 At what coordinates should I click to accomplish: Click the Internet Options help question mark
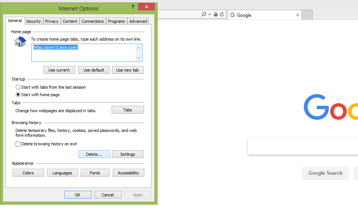133,7
